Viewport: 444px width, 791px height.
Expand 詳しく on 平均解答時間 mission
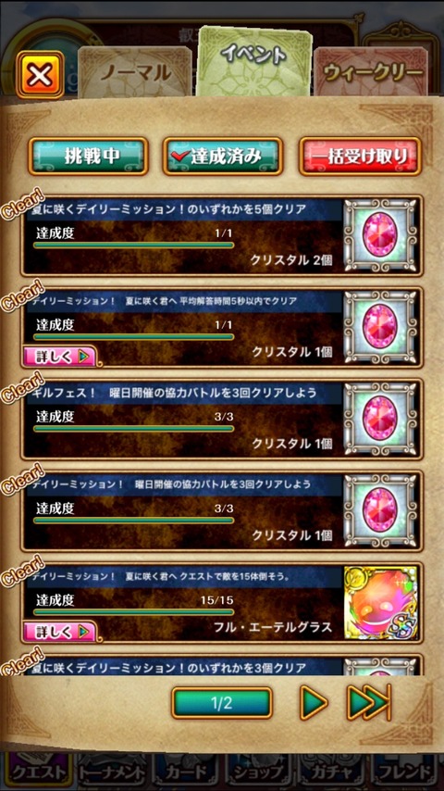click(x=58, y=357)
